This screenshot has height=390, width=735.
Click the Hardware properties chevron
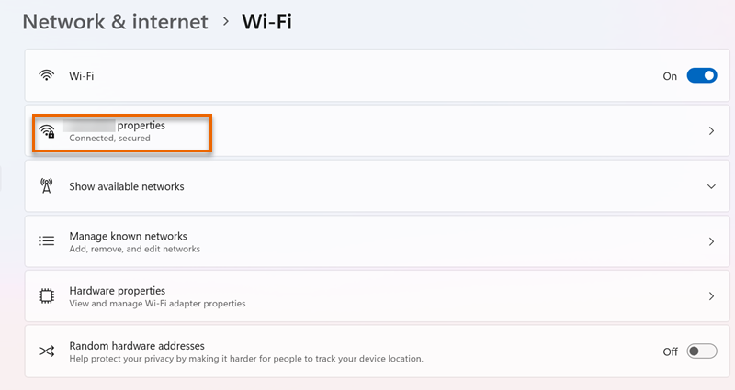[x=711, y=296]
